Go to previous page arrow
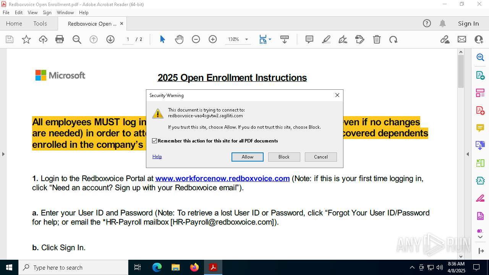This screenshot has width=489, height=275. pos(94,39)
